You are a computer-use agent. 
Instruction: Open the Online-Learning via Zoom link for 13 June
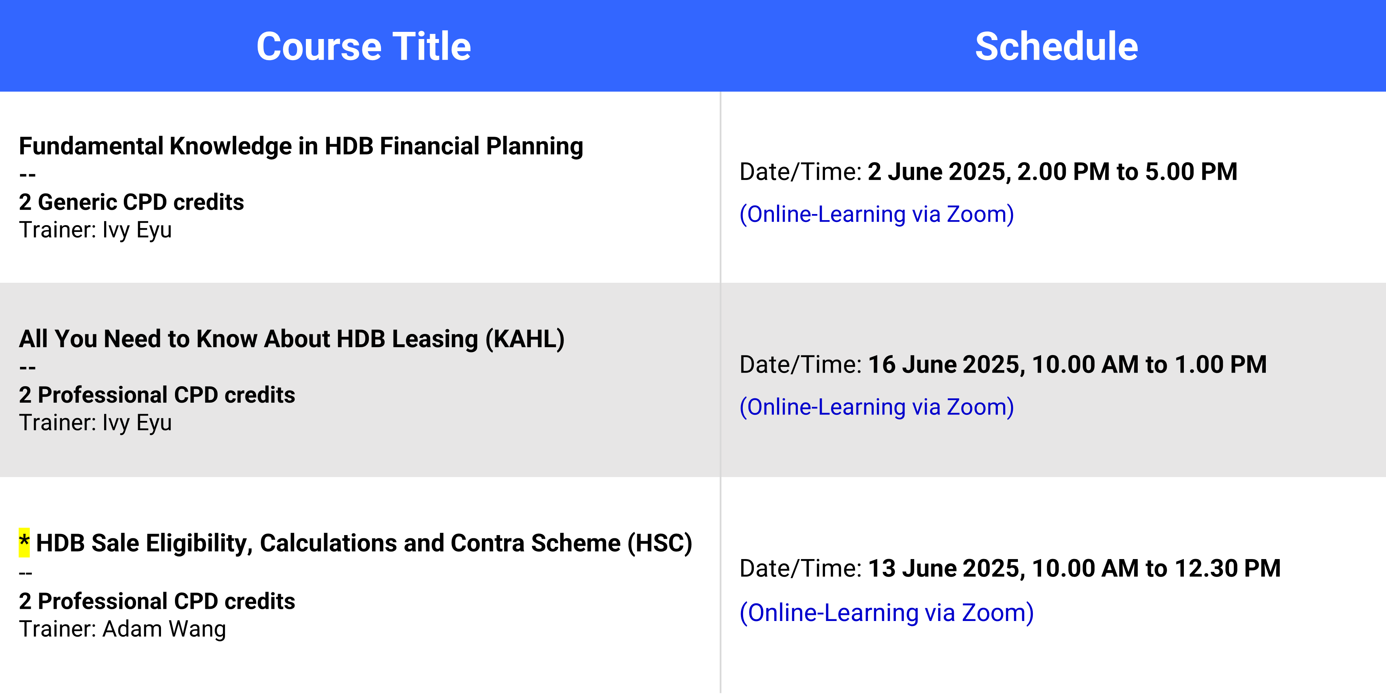click(886, 613)
